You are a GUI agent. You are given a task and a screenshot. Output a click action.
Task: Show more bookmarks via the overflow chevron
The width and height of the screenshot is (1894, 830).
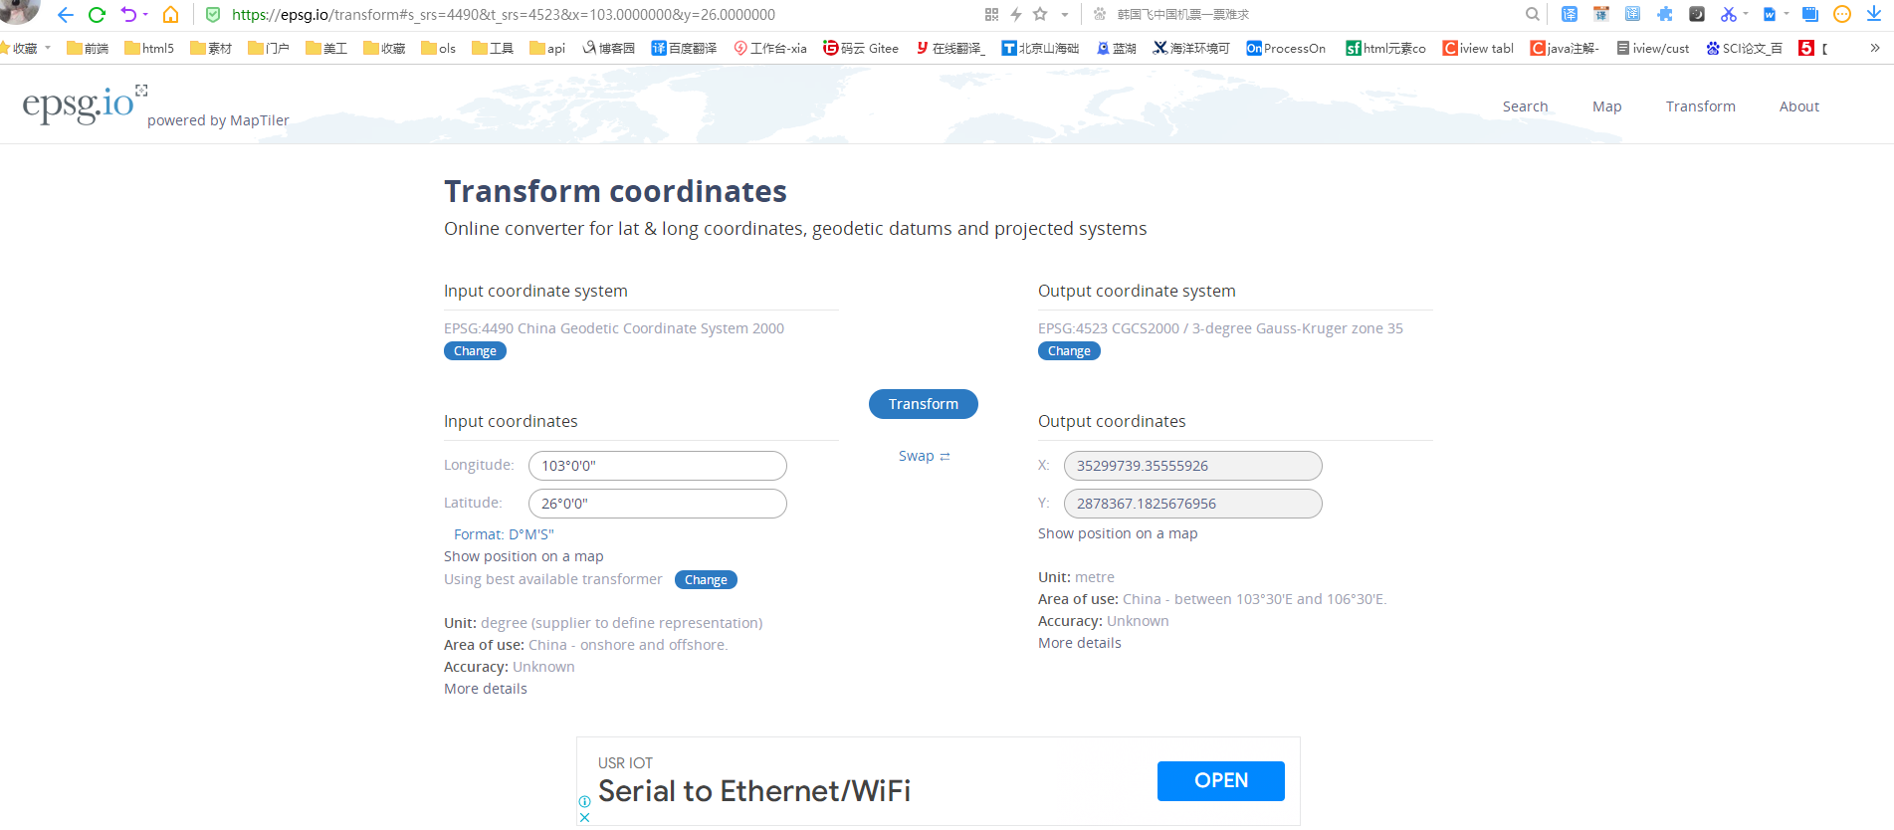pyautogui.click(x=1875, y=48)
